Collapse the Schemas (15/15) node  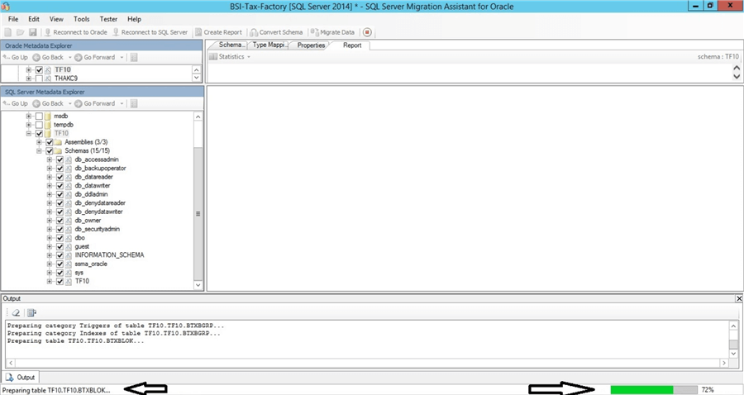tap(40, 150)
